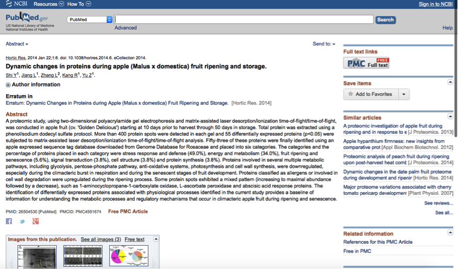The width and height of the screenshot is (458, 269).
Task: Click Add to Favorites button
Action: pos(371,94)
